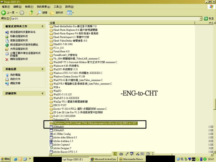Switch to Microsoft ActiveSync taskbar button
The height and width of the screenshot is (162, 216).
[x=104, y=159]
